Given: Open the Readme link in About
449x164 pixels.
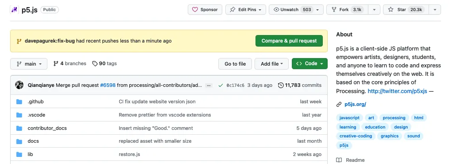Looking at the screenshot, I should [x=351, y=160].
